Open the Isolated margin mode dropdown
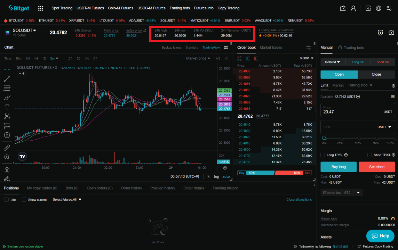398x250 pixels. coord(332,62)
